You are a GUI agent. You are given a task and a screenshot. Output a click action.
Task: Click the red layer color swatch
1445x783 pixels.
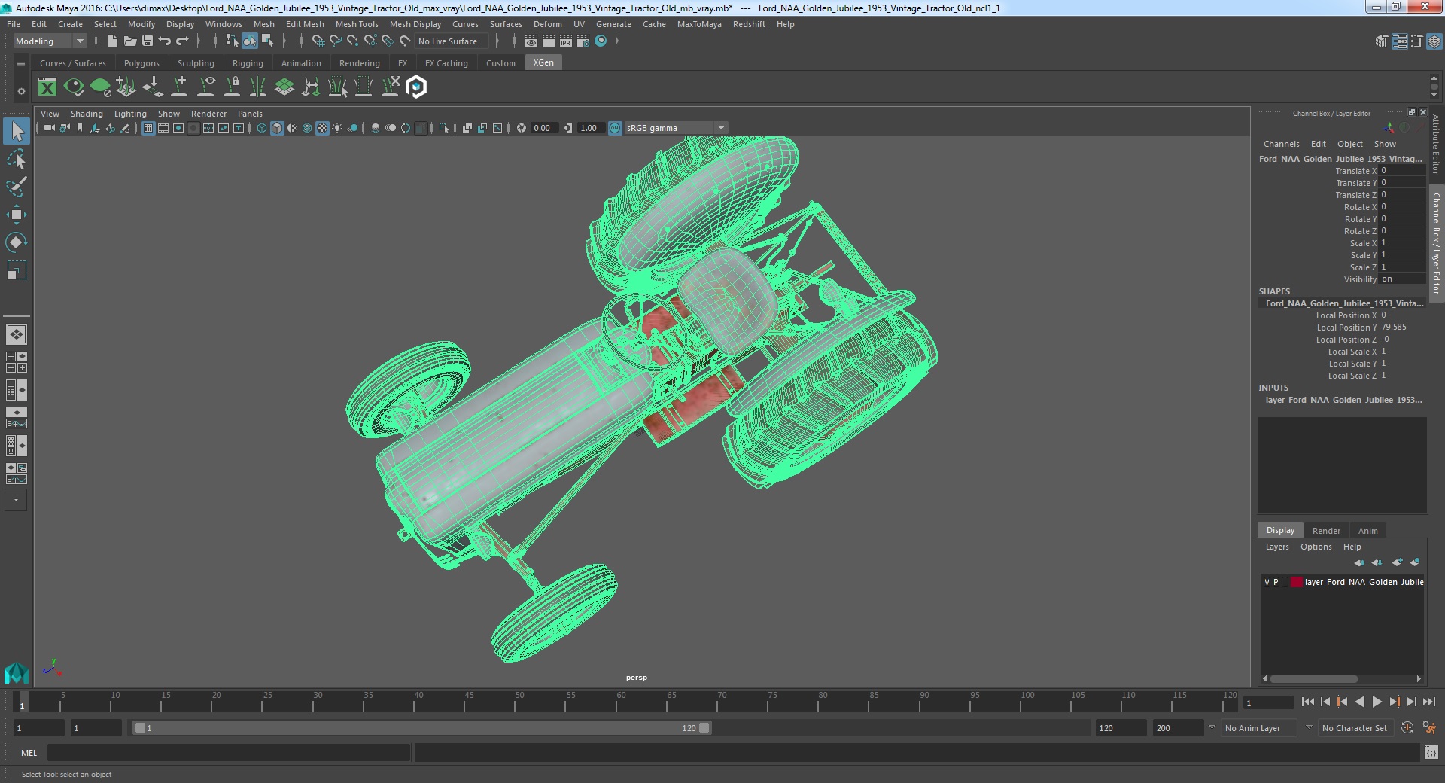pyautogui.click(x=1297, y=582)
